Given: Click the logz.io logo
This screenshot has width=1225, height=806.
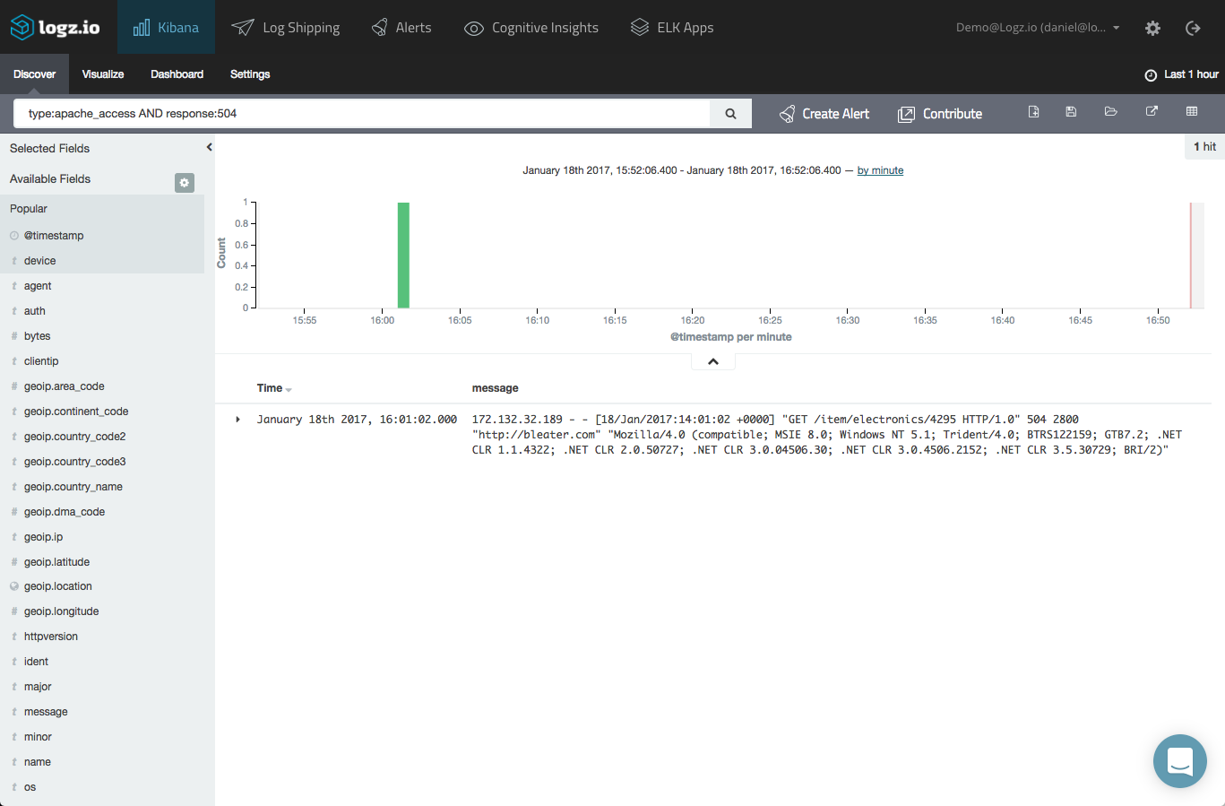Looking at the screenshot, I should pos(55,27).
